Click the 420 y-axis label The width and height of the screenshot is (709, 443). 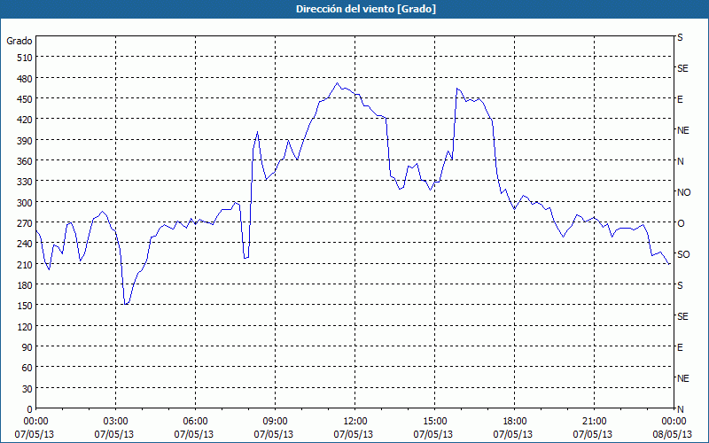tap(26, 120)
